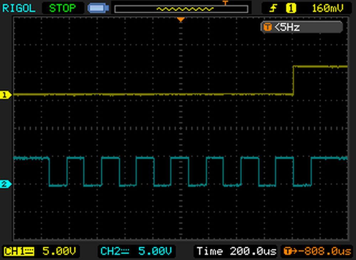Click the green STOP status indicator
This screenshot has width=356, height=260.
[62, 9]
